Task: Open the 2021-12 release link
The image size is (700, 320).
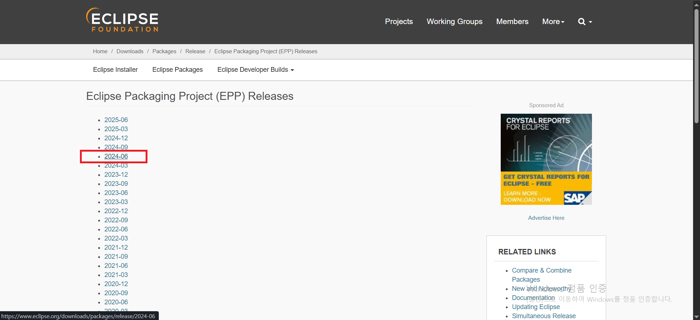Action: 116,247
